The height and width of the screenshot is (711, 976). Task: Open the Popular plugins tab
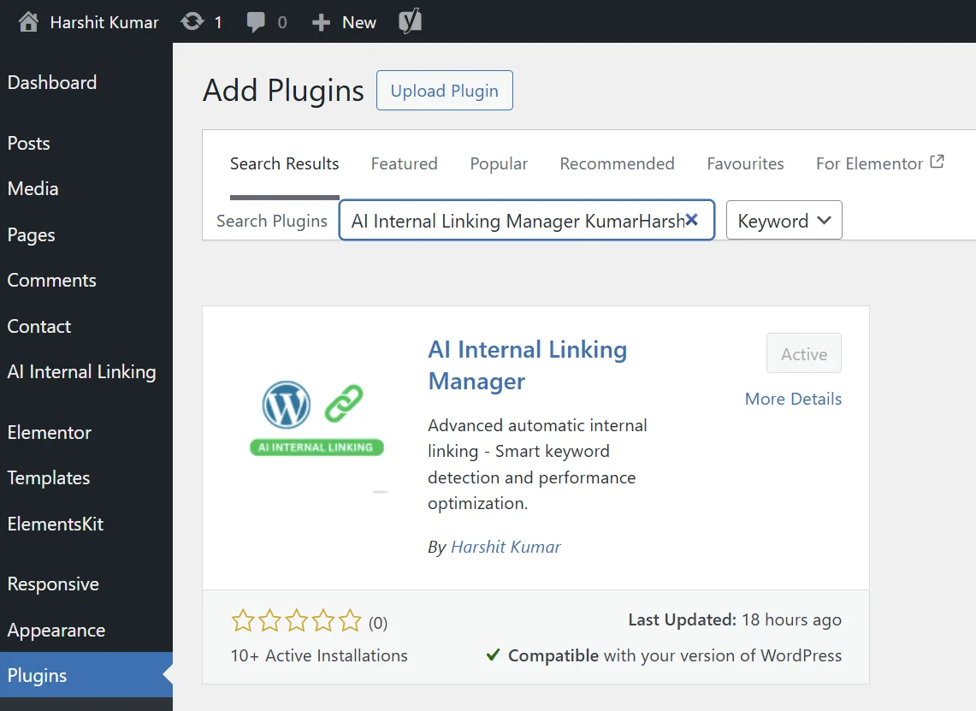499,163
